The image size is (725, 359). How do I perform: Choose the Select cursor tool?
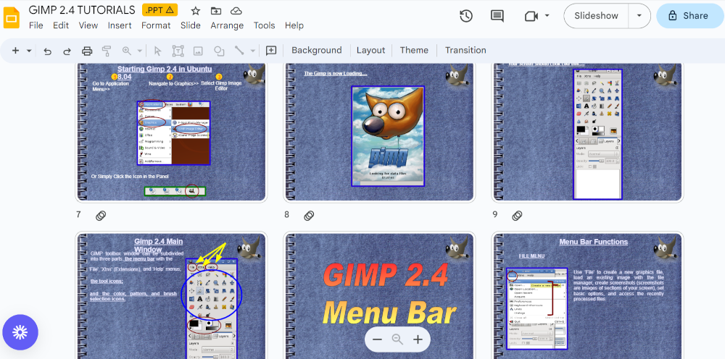(157, 51)
